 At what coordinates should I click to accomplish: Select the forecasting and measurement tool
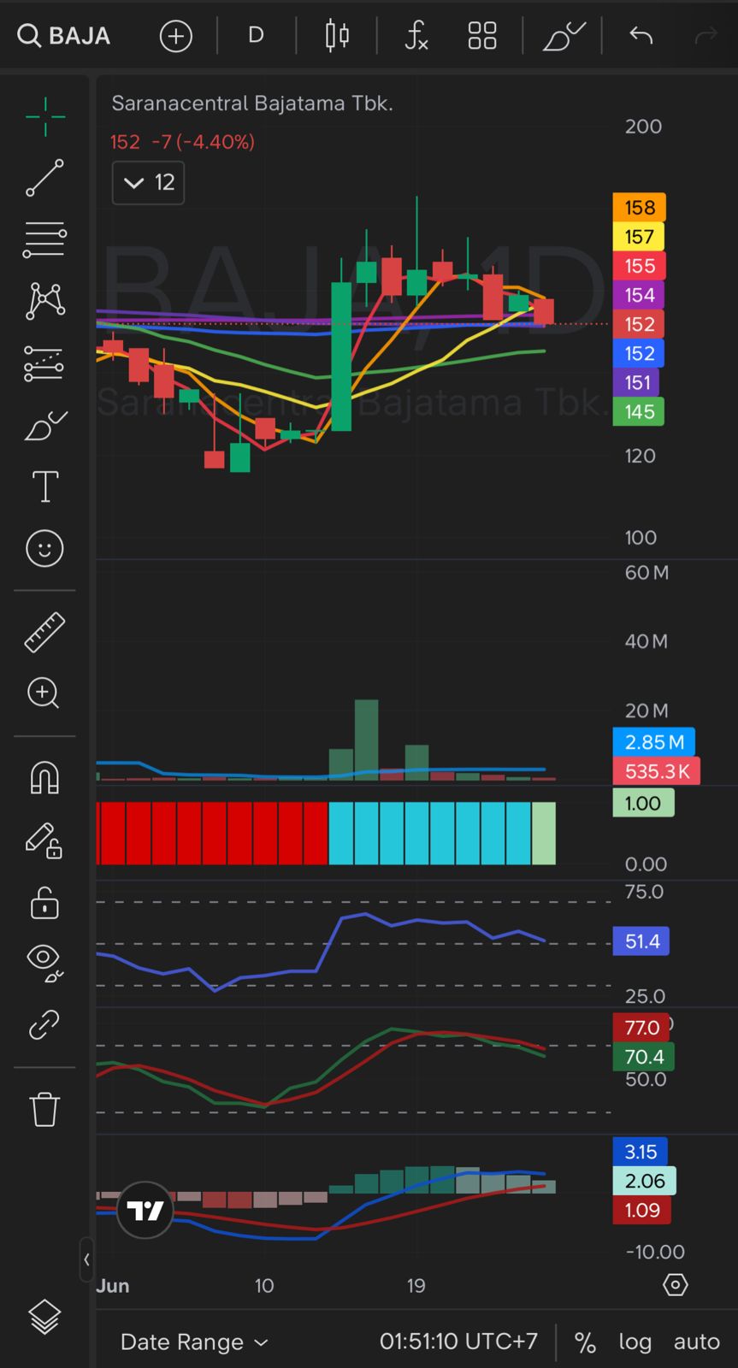[44, 363]
